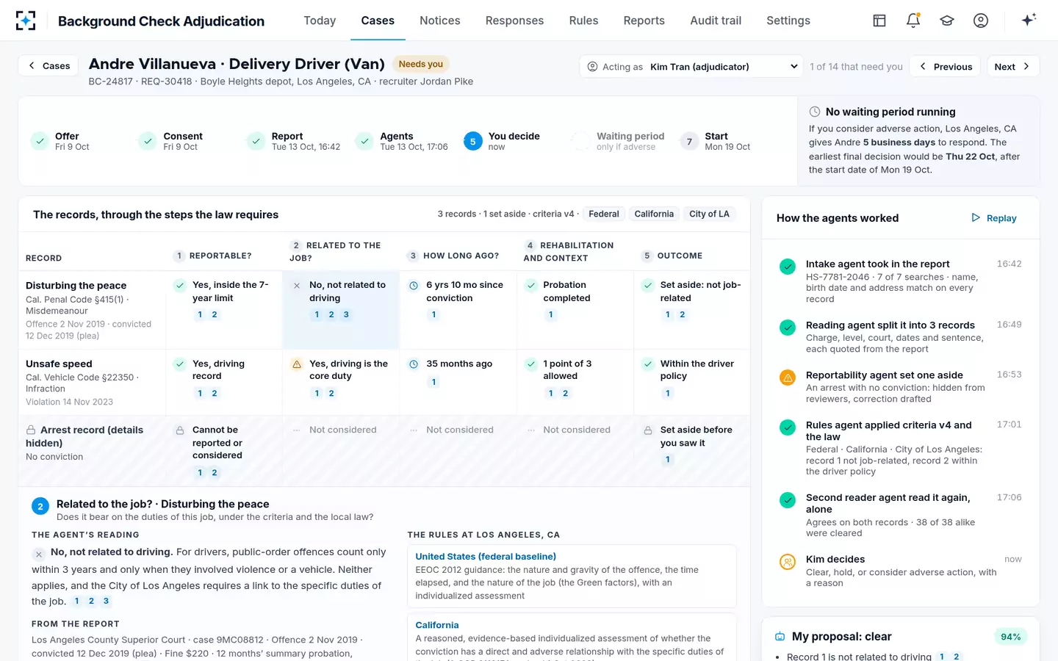Click the green check on Intake agent step

788,267
